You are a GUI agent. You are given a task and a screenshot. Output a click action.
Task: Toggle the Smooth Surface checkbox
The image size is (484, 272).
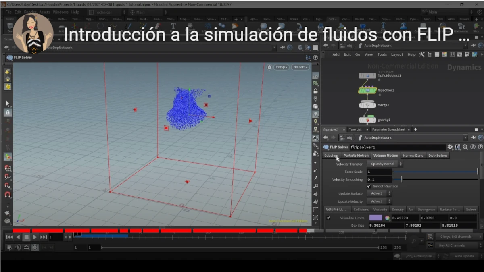tap(369, 186)
